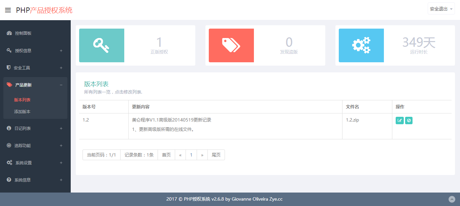Click the 正版授权 counter label

pos(159,52)
